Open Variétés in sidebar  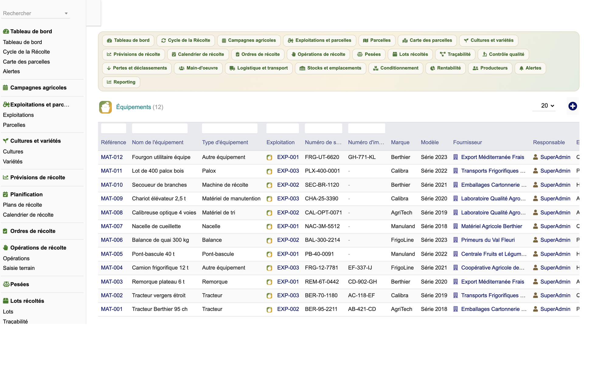click(12, 161)
